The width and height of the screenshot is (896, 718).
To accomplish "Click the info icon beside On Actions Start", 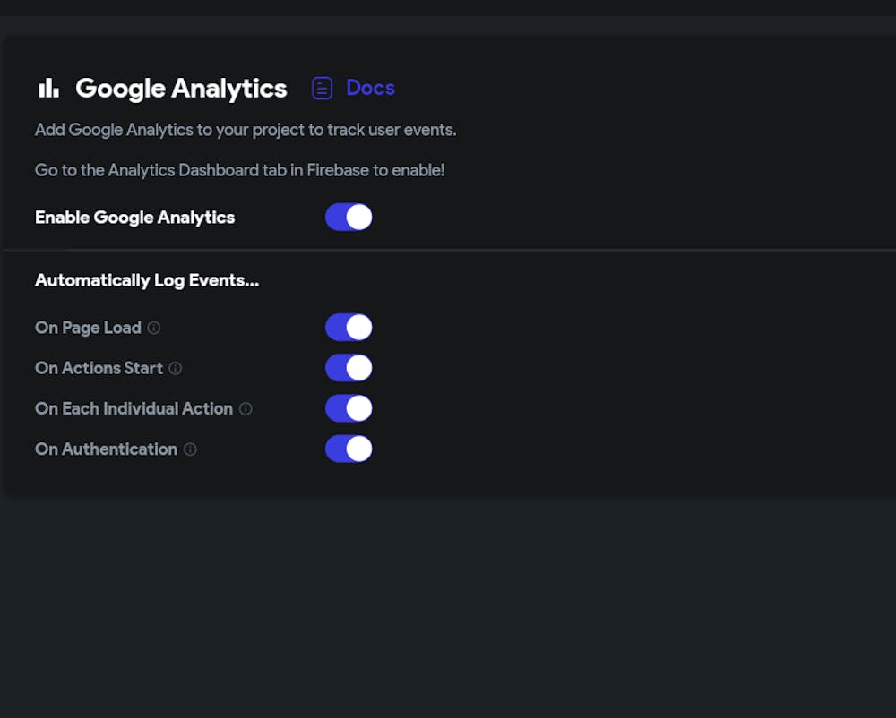I will (x=176, y=368).
